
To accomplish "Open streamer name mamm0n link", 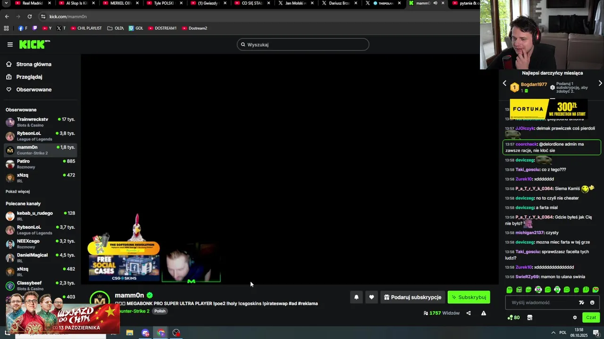I will tap(129, 295).
